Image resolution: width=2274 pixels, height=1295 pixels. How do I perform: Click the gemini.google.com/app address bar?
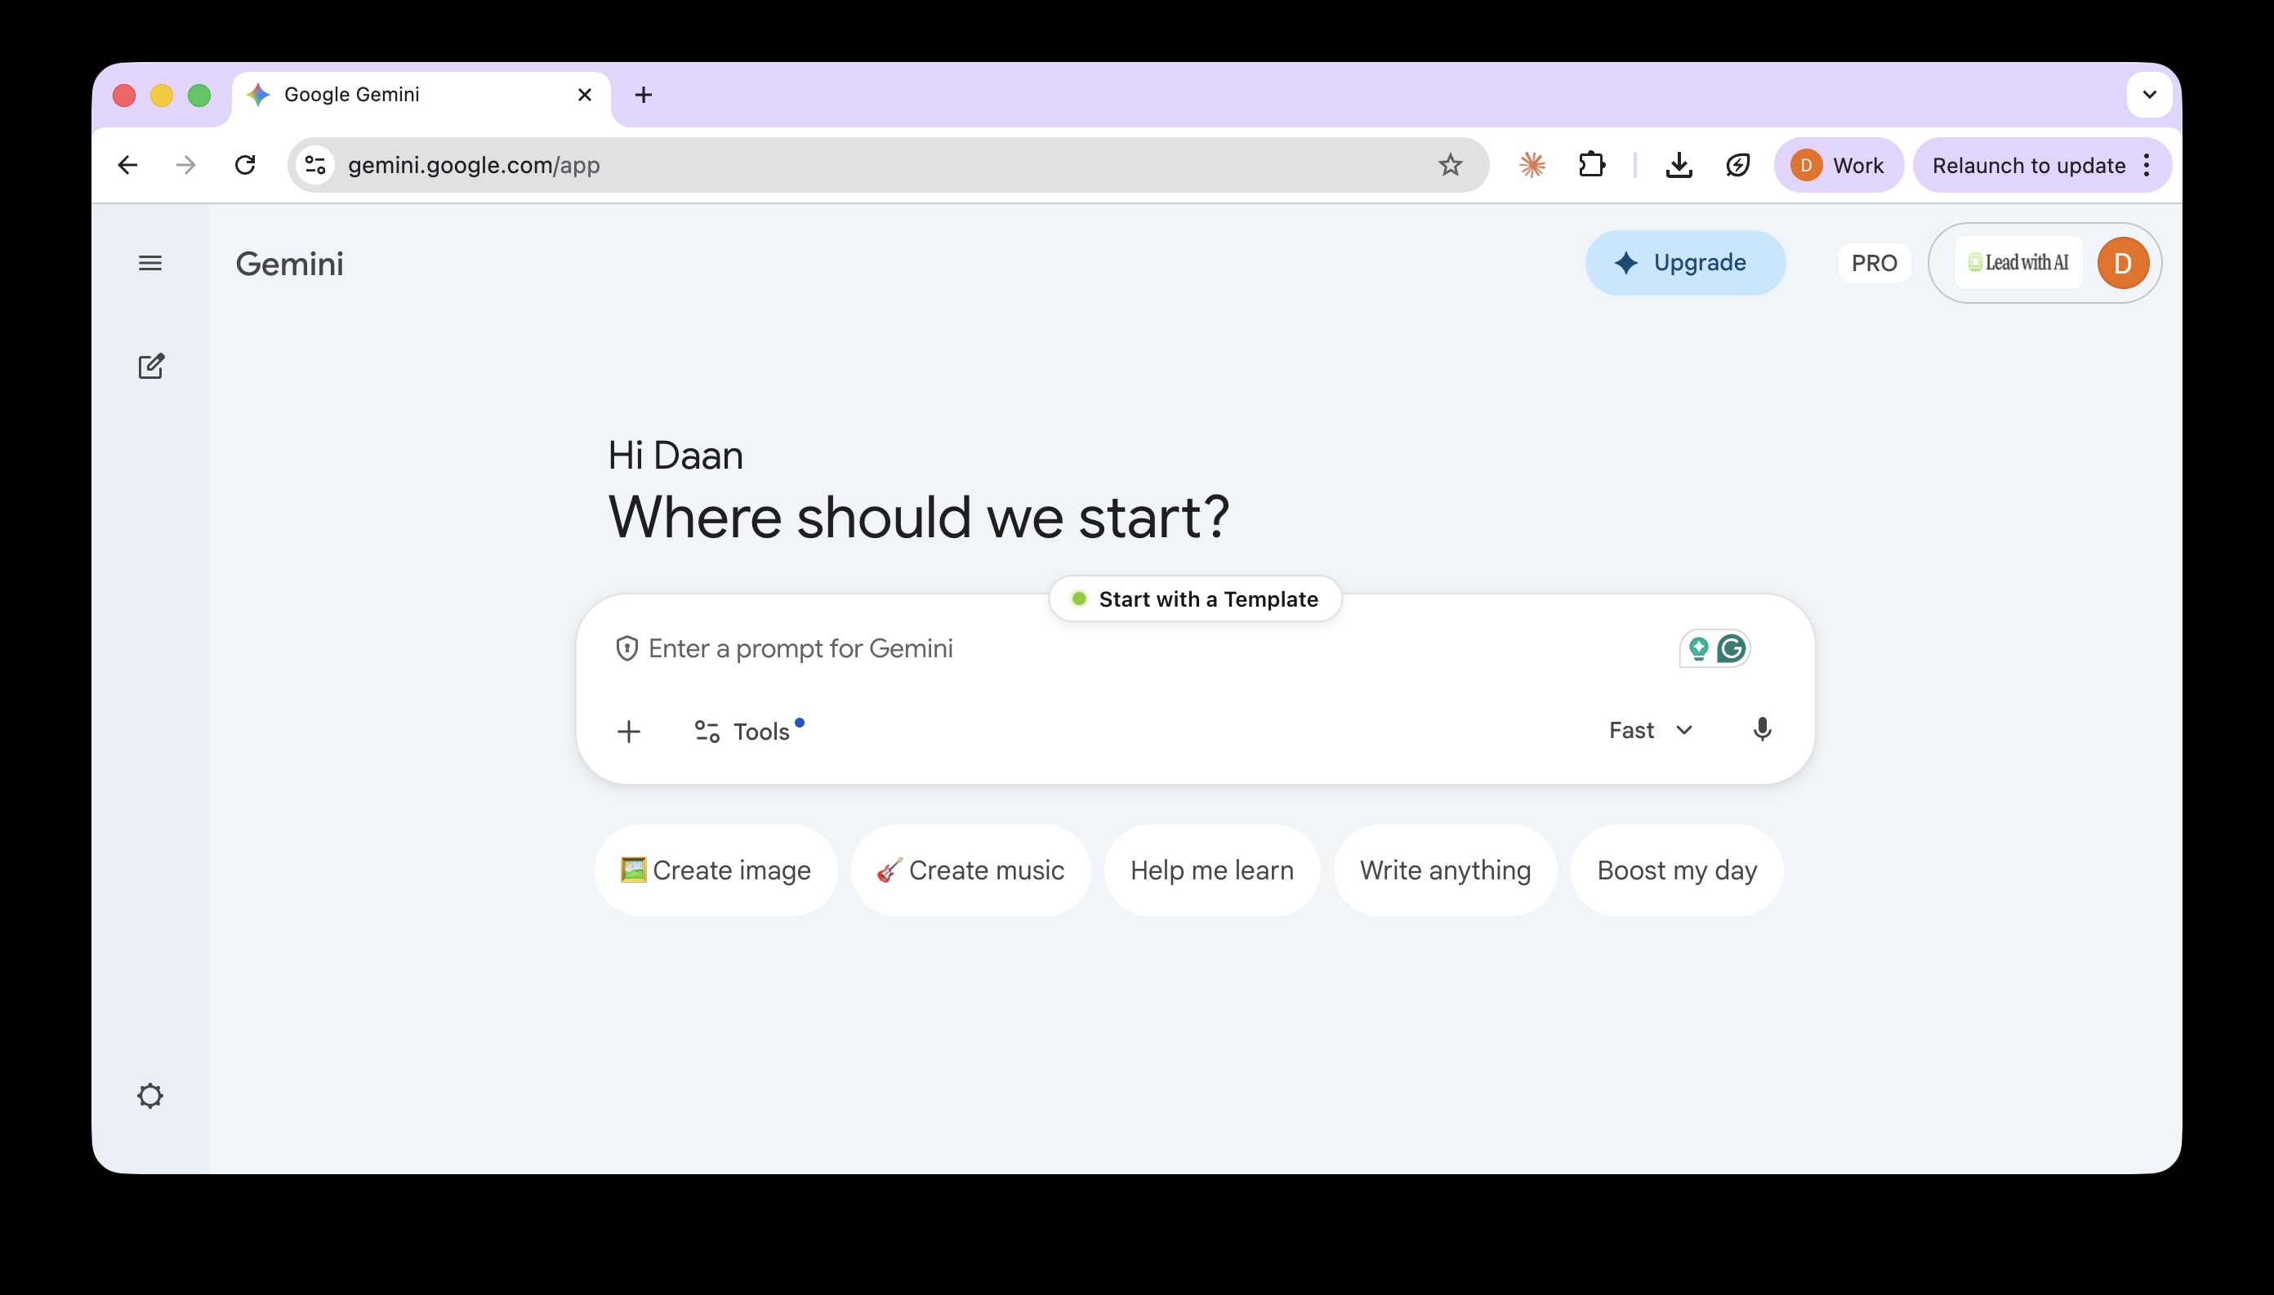[888, 165]
